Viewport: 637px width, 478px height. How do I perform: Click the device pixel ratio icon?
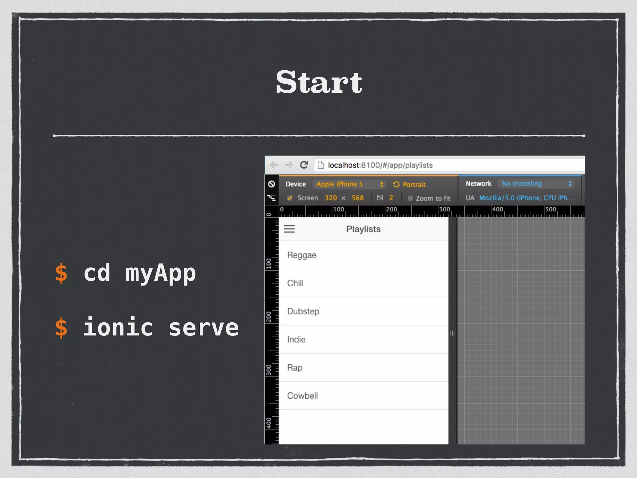[380, 198]
